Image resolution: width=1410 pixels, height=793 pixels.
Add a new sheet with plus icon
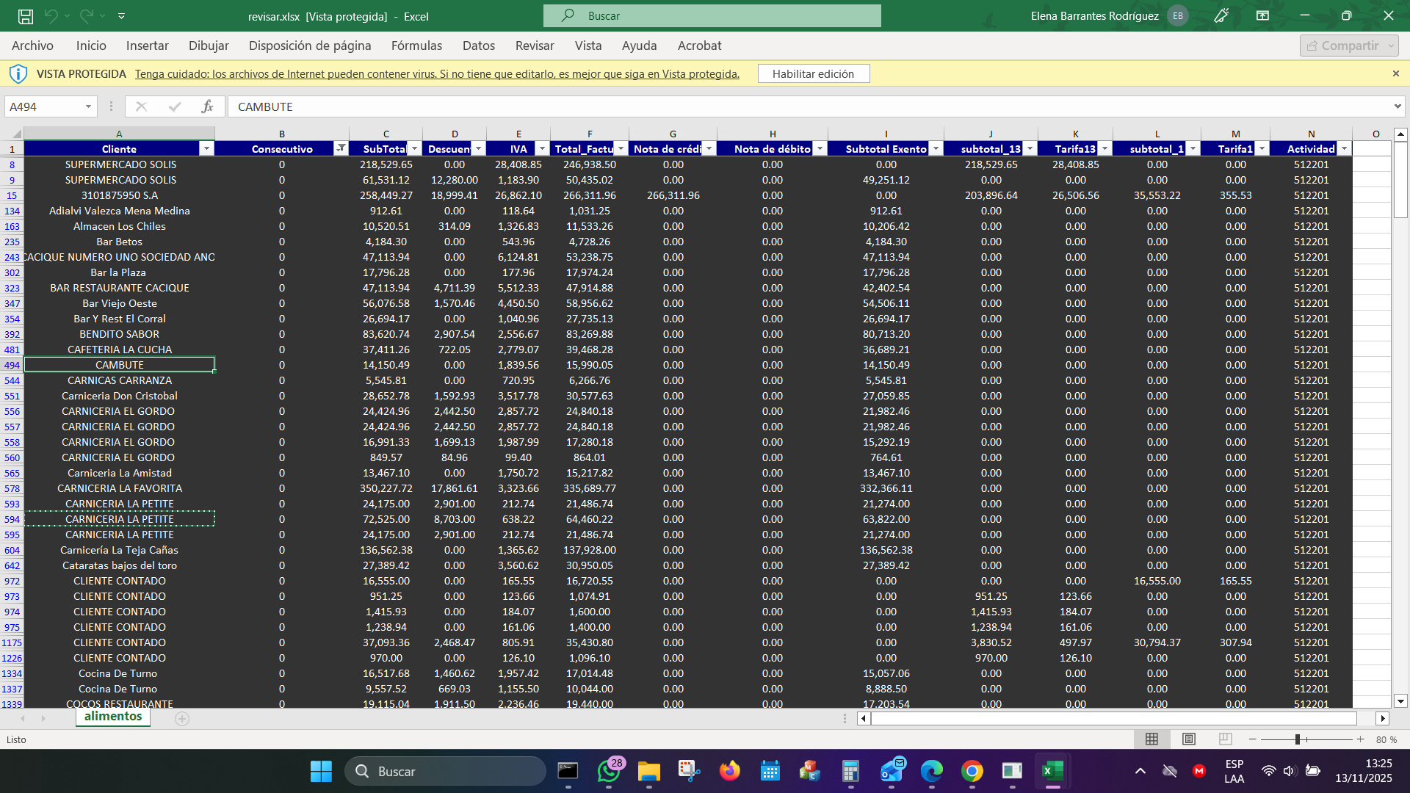pyautogui.click(x=182, y=719)
